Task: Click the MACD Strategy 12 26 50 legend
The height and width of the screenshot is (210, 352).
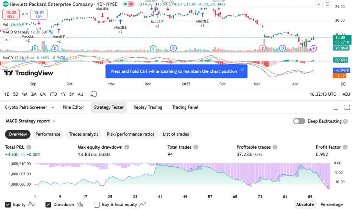Action: [x=24, y=32]
